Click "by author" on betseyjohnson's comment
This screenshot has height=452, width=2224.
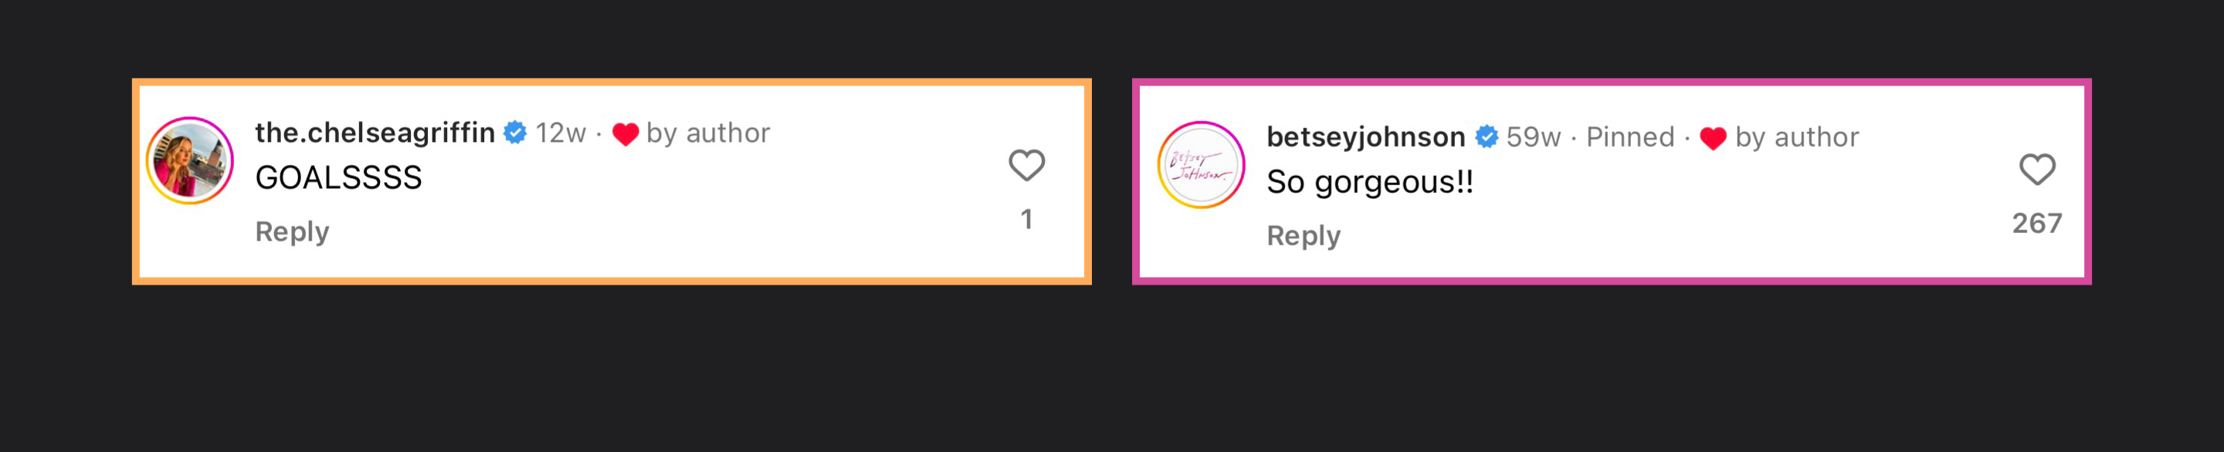pyautogui.click(x=1797, y=137)
